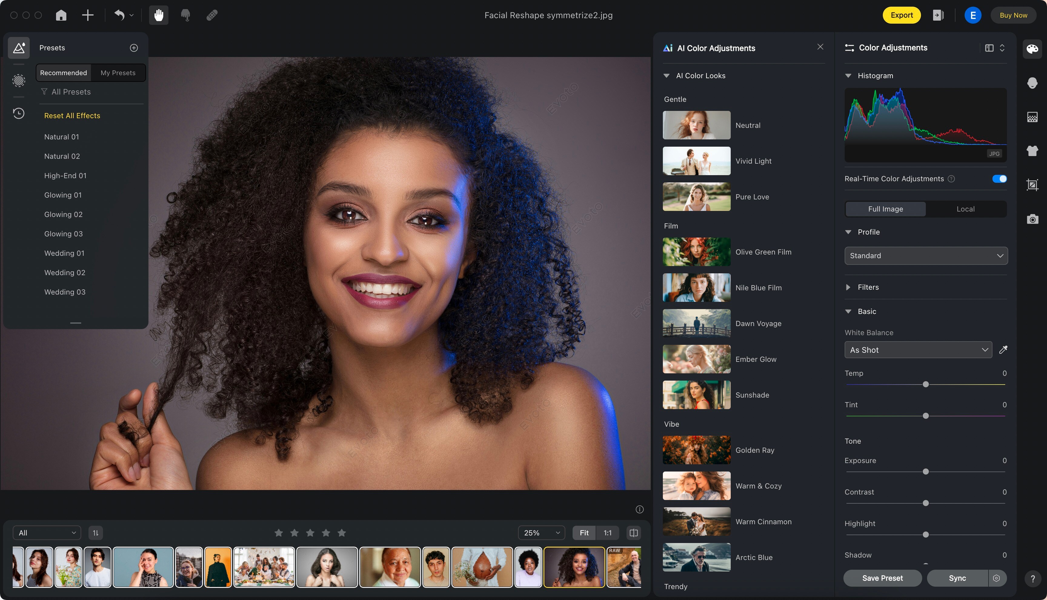The width and height of the screenshot is (1047, 600).
Task: Pick white balance with eyedropper icon
Action: (1003, 349)
